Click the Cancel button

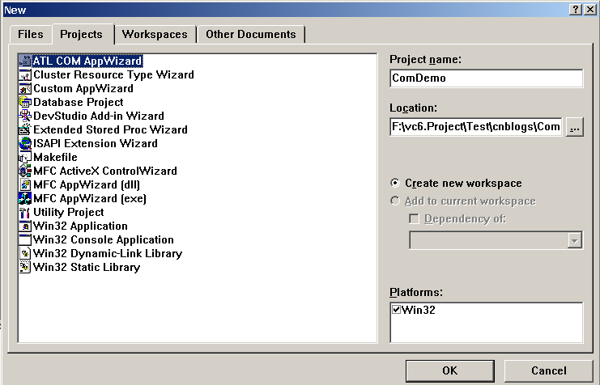coord(549,371)
